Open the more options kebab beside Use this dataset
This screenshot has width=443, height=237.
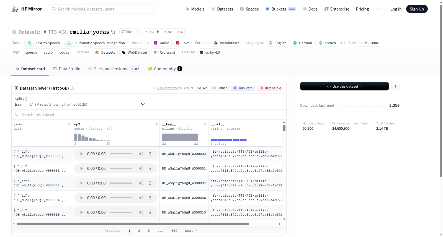tap(395, 86)
